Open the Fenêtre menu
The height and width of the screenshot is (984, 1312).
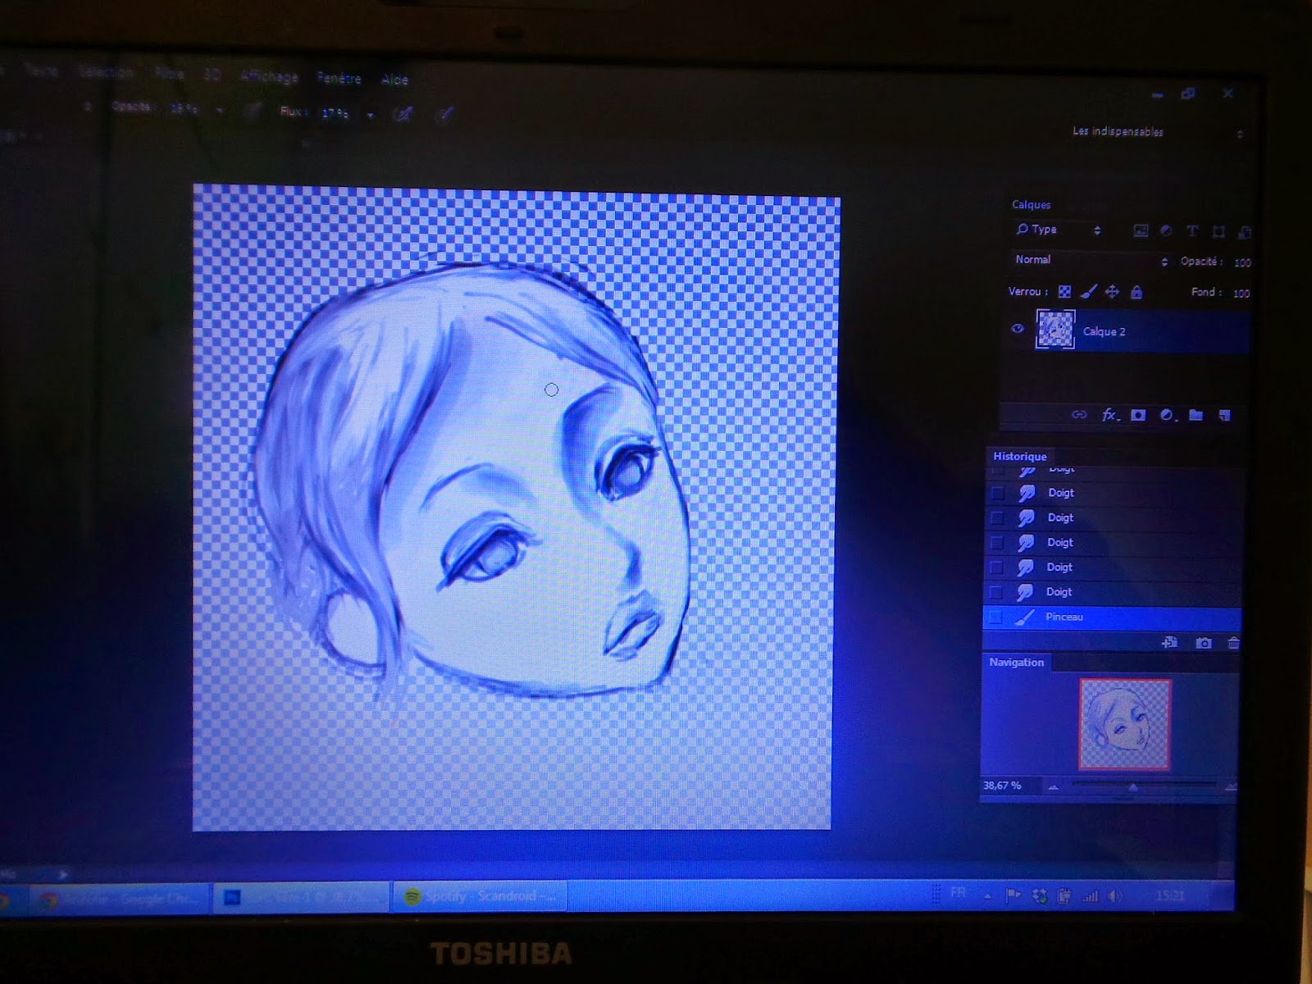339,79
